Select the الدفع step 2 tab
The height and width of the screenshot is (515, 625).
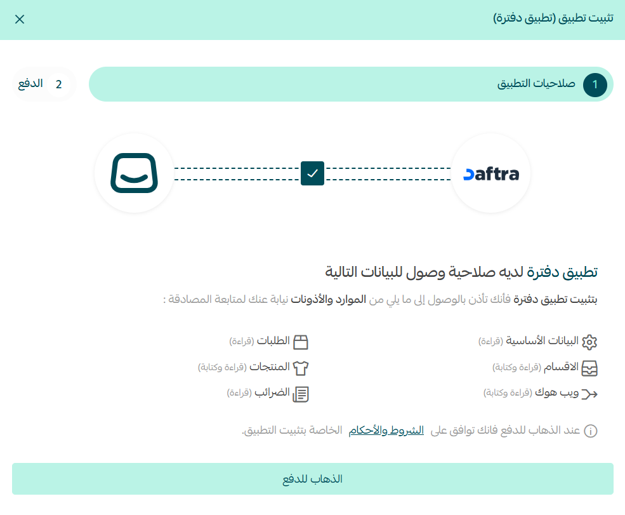[44, 84]
